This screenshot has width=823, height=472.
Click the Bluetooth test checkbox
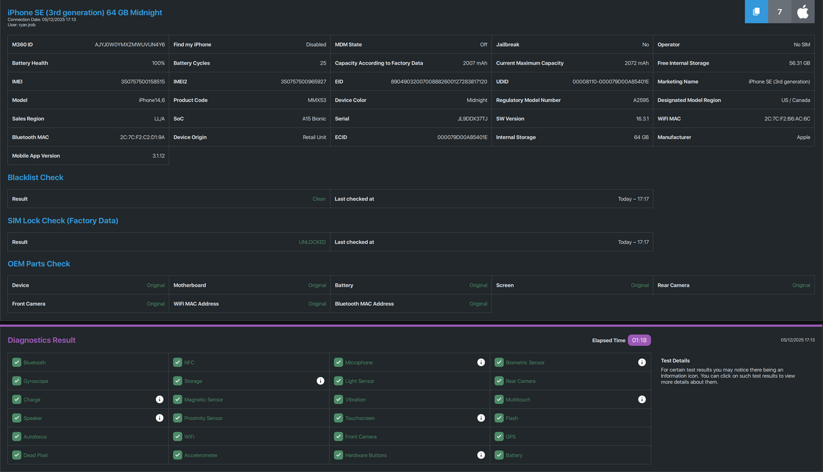[17, 363]
